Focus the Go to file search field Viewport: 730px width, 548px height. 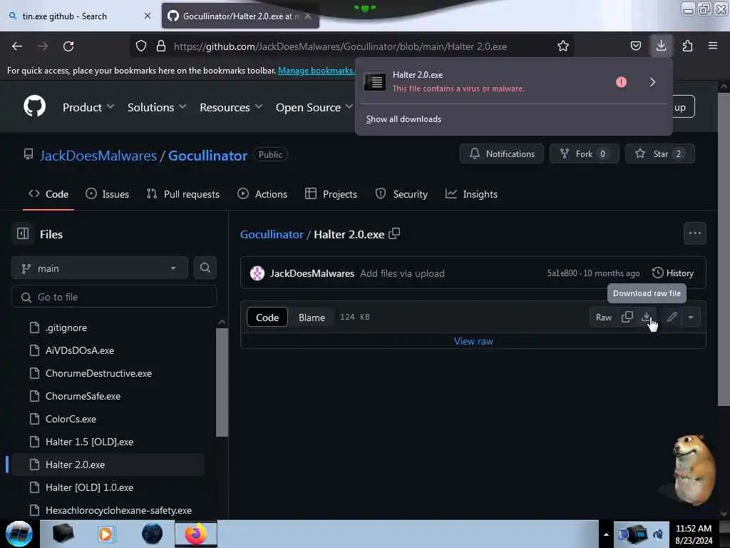coord(113,297)
